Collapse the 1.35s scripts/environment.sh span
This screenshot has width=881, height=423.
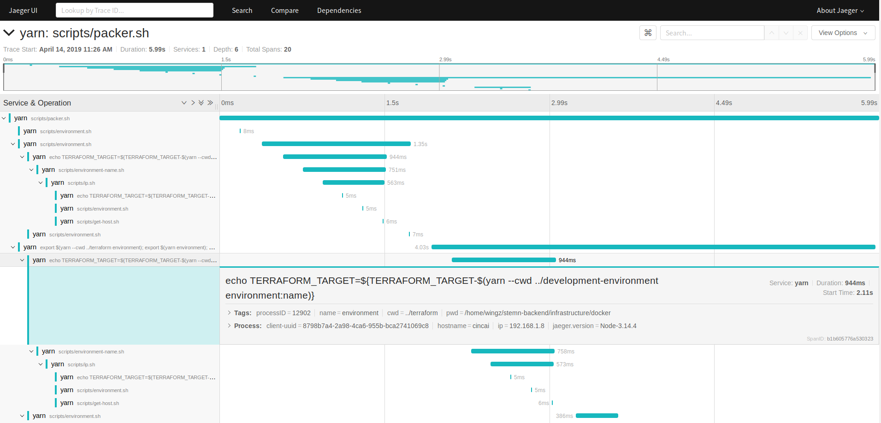[13, 144]
